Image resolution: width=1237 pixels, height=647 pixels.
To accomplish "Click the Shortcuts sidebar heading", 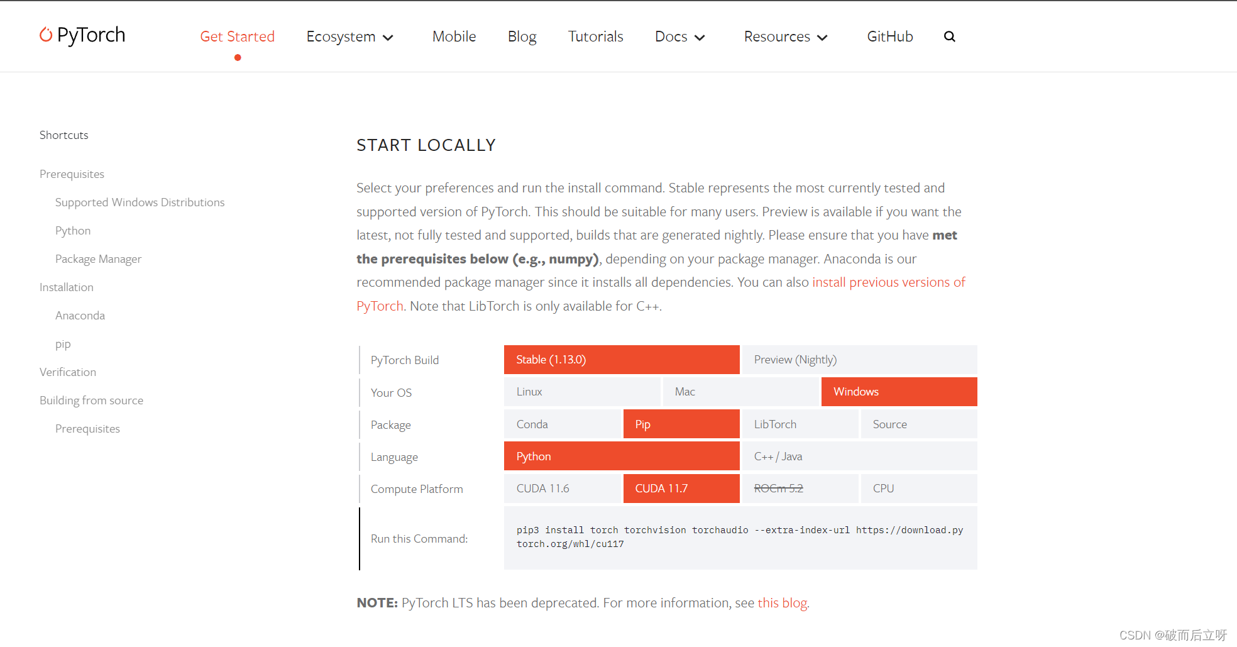I will [63, 135].
